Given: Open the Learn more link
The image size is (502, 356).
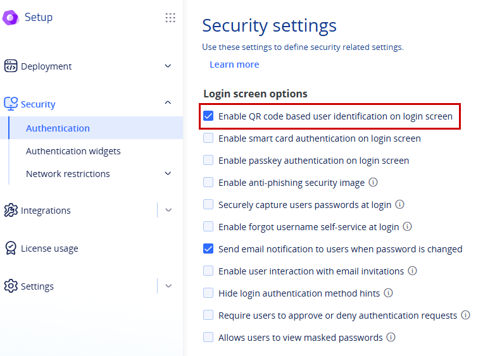Looking at the screenshot, I should point(234,64).
